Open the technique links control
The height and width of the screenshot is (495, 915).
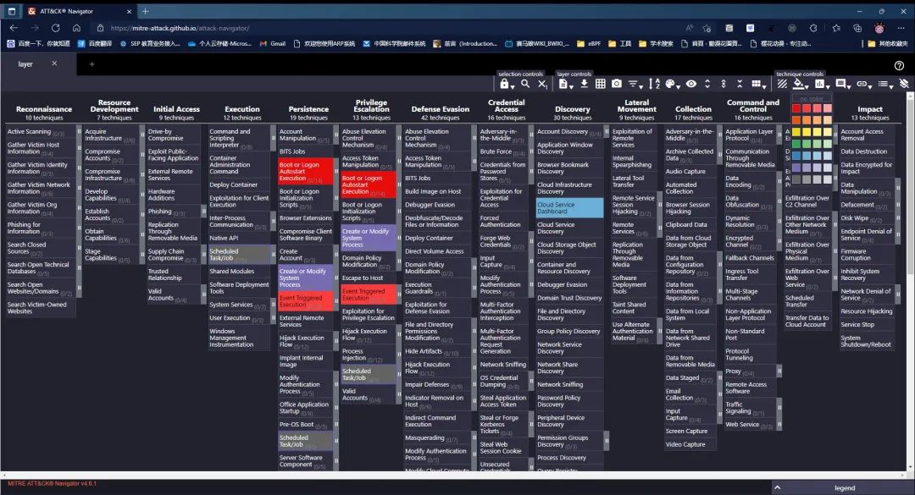863,85
